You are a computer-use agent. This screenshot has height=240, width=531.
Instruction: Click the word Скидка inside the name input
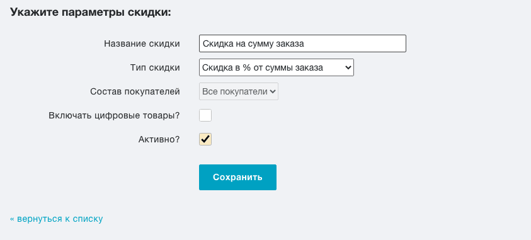(218, 43)
